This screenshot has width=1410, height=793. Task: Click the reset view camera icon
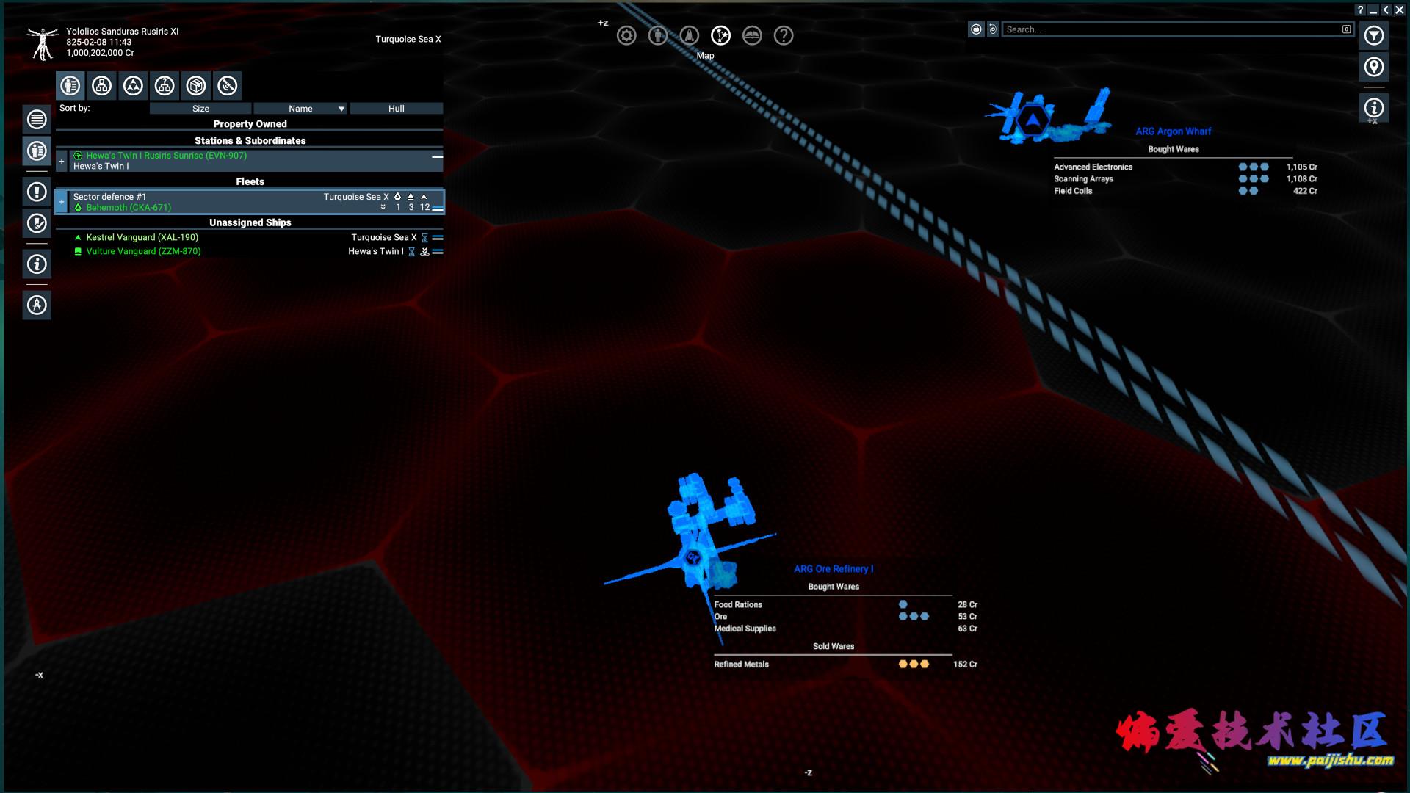point(976,29)
